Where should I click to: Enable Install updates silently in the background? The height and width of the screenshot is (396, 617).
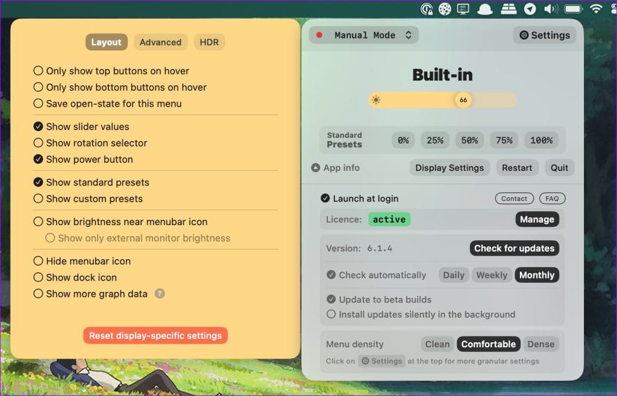tap(331, 314)
